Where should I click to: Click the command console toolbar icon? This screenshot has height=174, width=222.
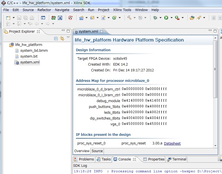pyautogui.click(x=43, y=18)
